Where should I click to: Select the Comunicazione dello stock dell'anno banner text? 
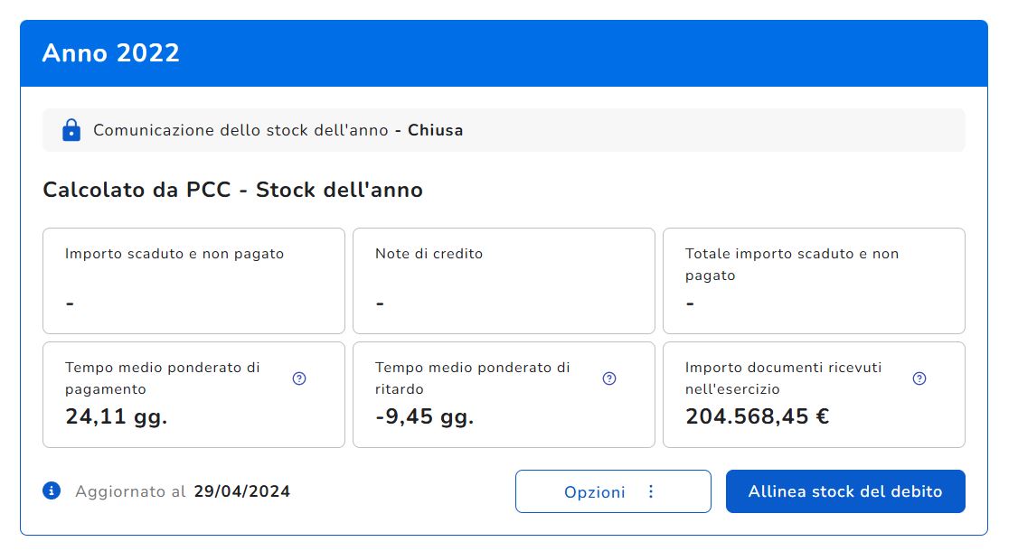242,130
